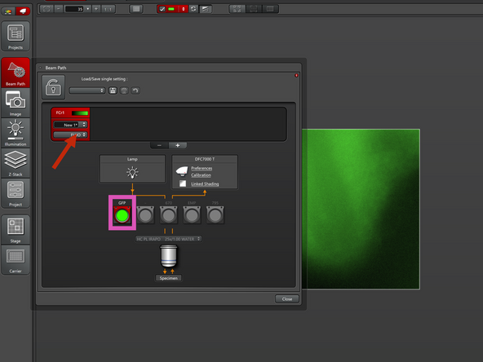The height and width of the screenshot is (362, 483).
Task: Click the color overlay mode icon at top left
Action: pyautogui.click(x=8, y=11)
